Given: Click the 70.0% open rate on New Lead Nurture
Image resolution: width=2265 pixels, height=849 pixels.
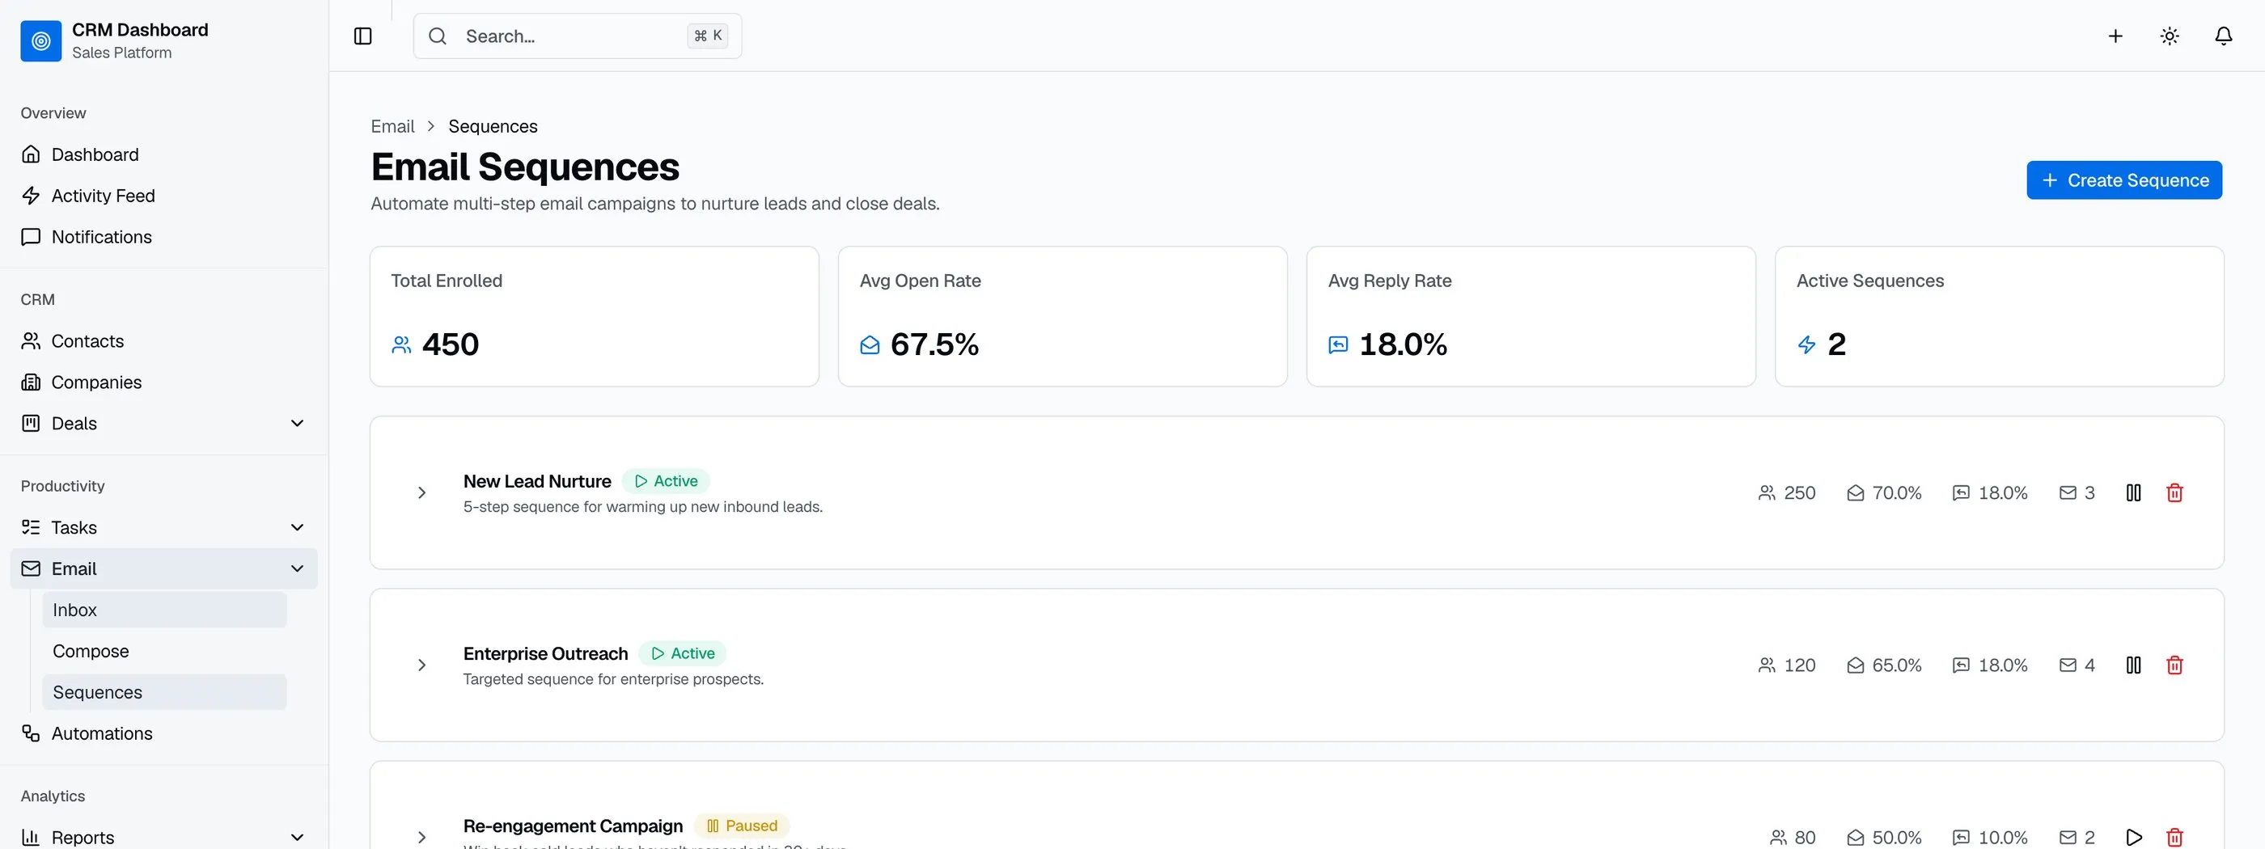Looking at the screenshot, I should coord(1897,493).
